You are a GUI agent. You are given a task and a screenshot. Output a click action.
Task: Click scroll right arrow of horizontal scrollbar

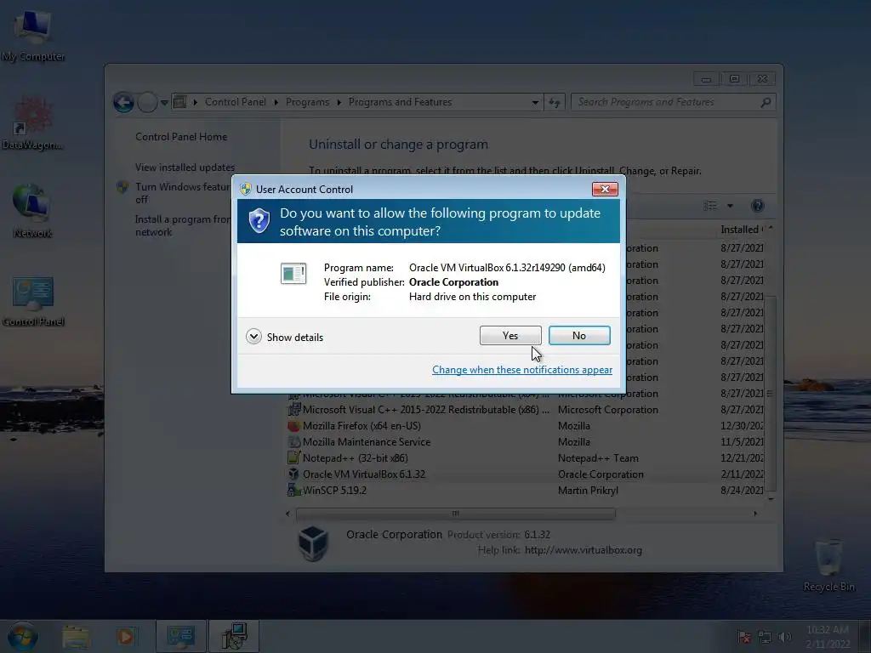(x=755, y=514)
